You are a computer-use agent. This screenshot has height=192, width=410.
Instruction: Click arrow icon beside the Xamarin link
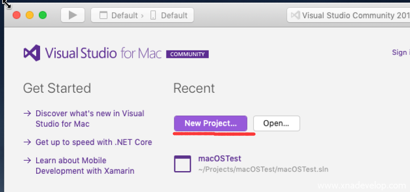point(27,160)
